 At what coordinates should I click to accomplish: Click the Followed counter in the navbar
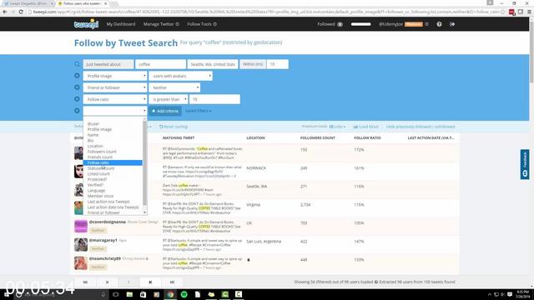(330, 24)
